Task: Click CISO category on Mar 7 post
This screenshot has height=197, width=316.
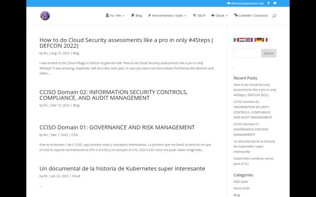Action: 75,135
